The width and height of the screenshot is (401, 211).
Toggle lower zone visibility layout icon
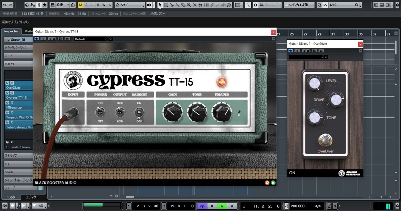[x=382, y=5]
